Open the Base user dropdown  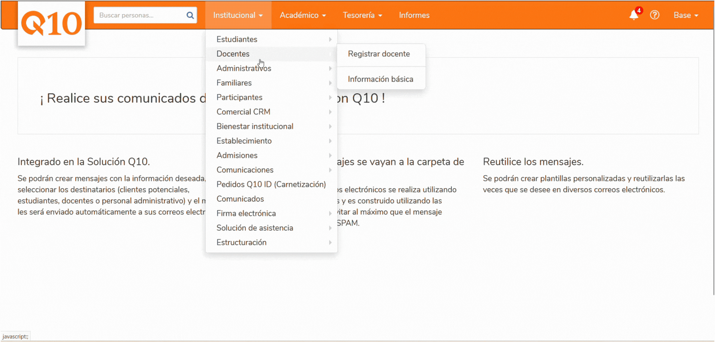click(x=686, y=15)
